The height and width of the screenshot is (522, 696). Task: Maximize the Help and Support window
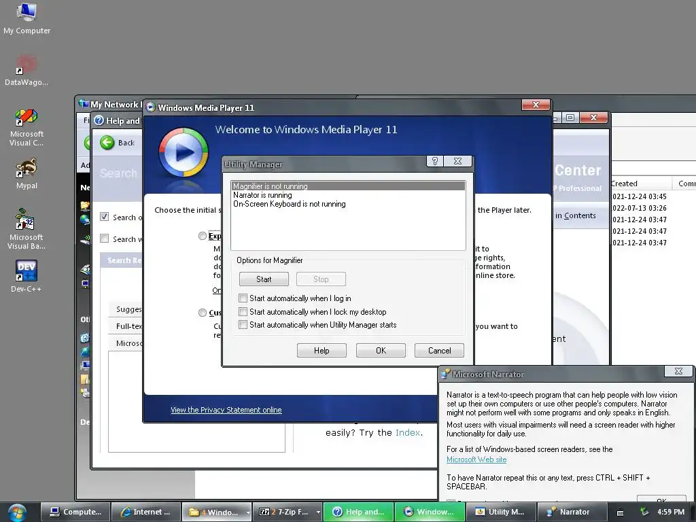(x=570, y=118)
